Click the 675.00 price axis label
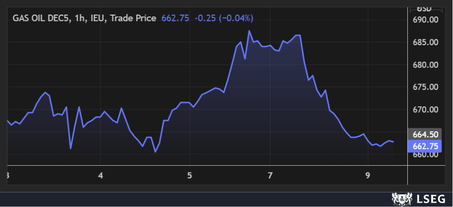 [425, 87]
